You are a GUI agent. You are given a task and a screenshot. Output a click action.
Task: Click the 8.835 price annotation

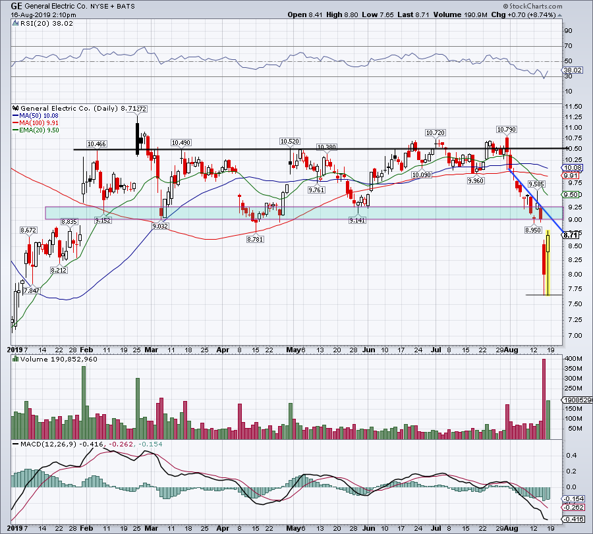(69, 222)
